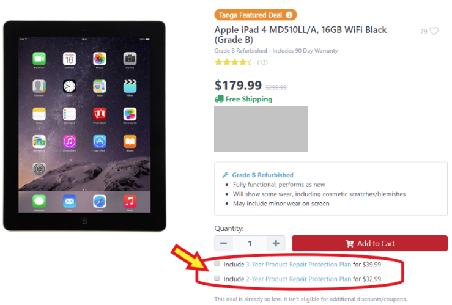The height and width of the screenshot is (305, 452).
Task: Click the iPad product image
Action: pos(84,125)
